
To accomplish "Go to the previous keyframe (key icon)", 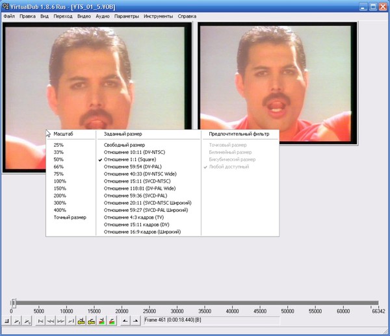I will pos(81,321).
